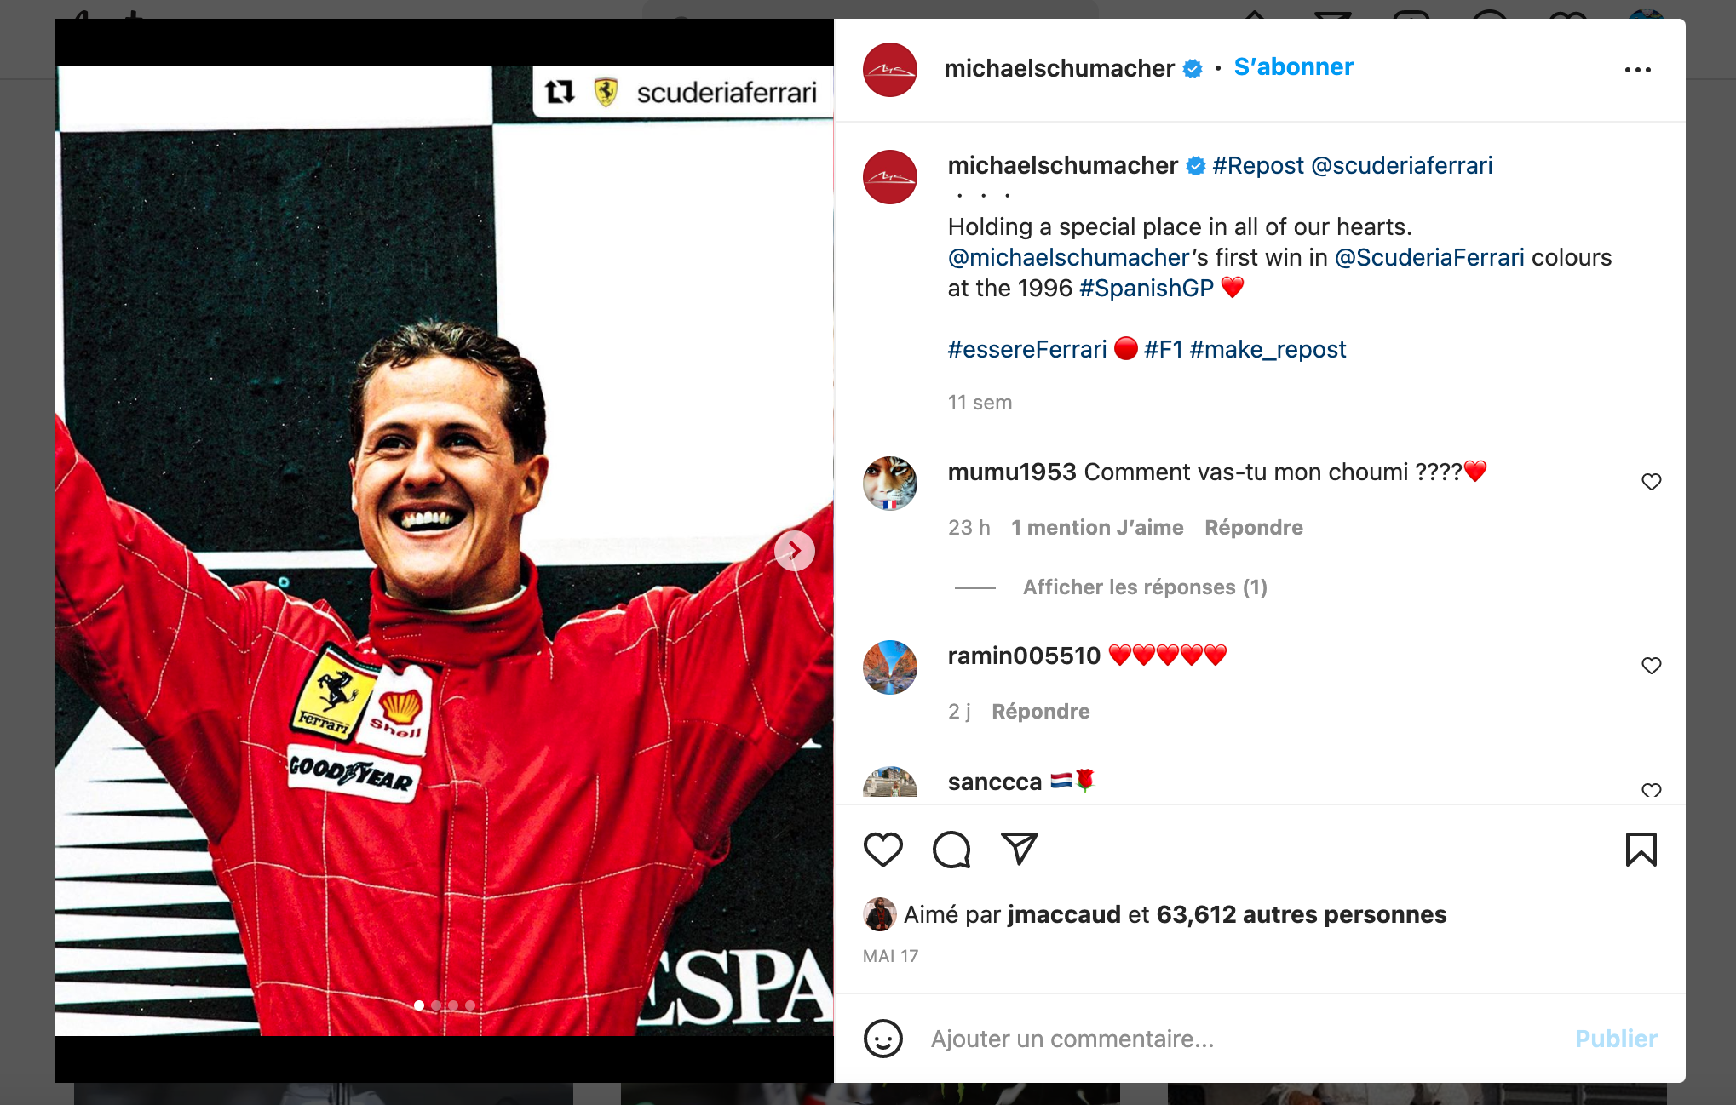Open the three-dots options menu
The width and height of the screenshot is (1736, 1105).
click(x=1637, y=70)
